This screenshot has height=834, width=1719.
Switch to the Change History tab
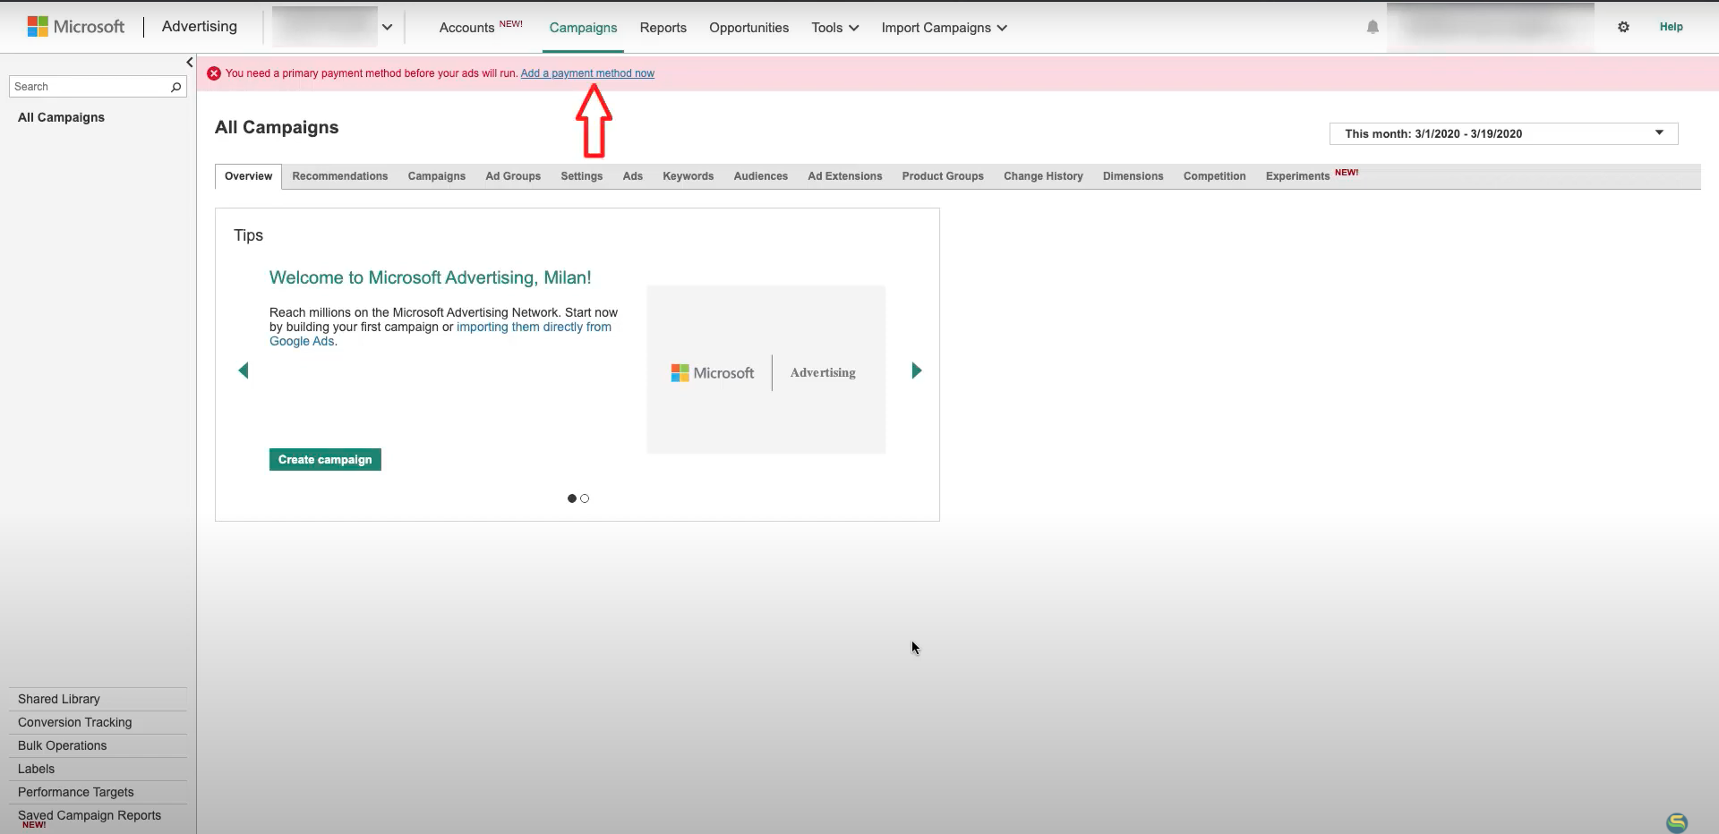pyautogui.click(x=1043, y=176)
